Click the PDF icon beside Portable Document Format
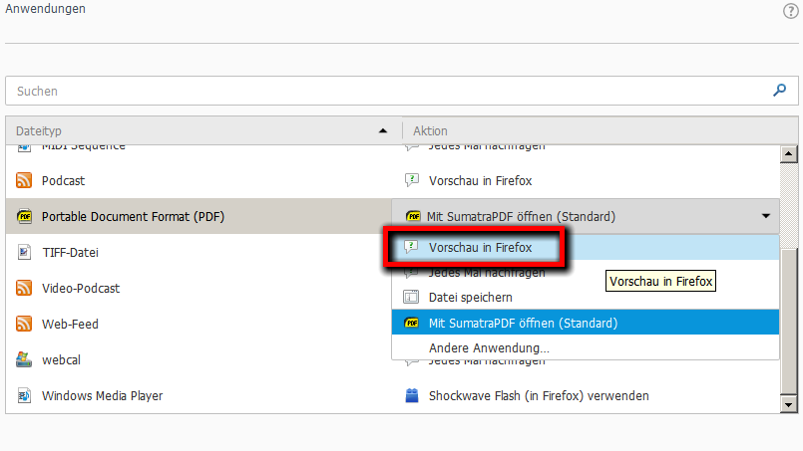803x451 pixels. point(24,216)
